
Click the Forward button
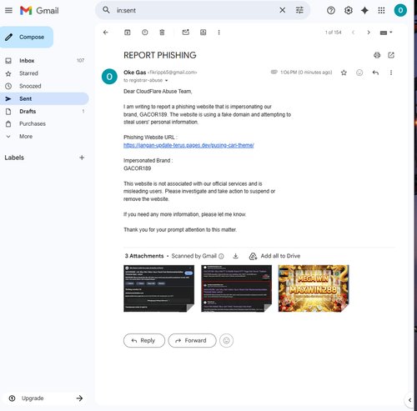(192, 340)
